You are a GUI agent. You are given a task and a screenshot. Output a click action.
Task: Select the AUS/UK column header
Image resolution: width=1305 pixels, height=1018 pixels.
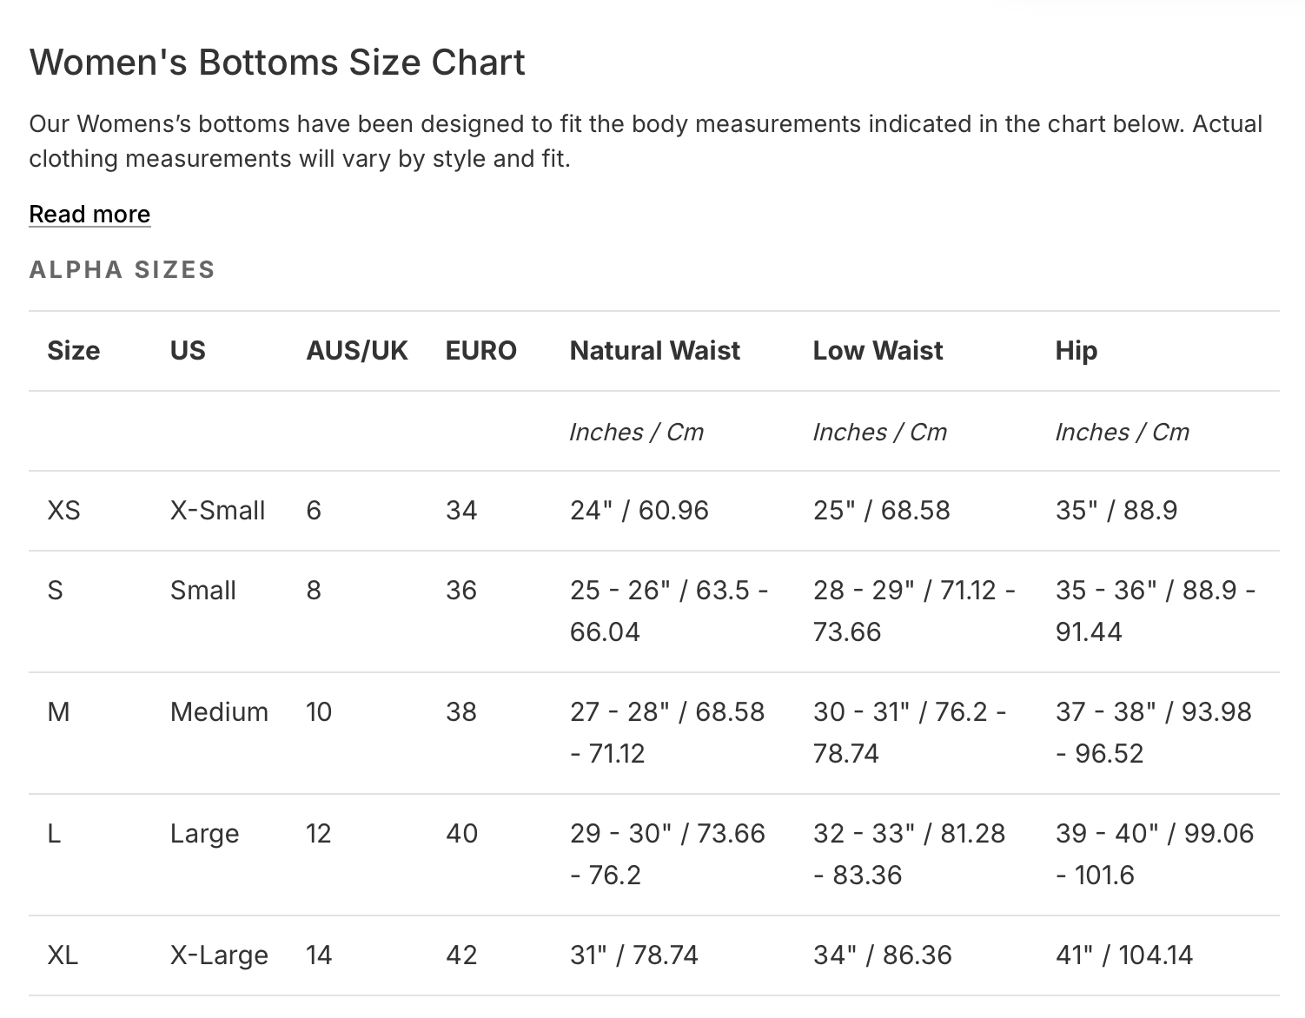tap(356, 351)
